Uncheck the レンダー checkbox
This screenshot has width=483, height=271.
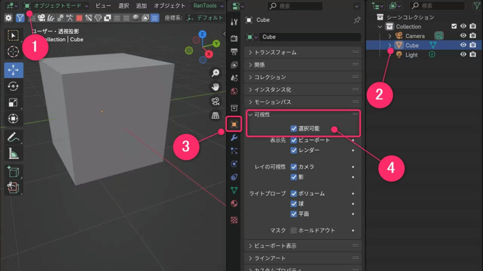[293, 150]
